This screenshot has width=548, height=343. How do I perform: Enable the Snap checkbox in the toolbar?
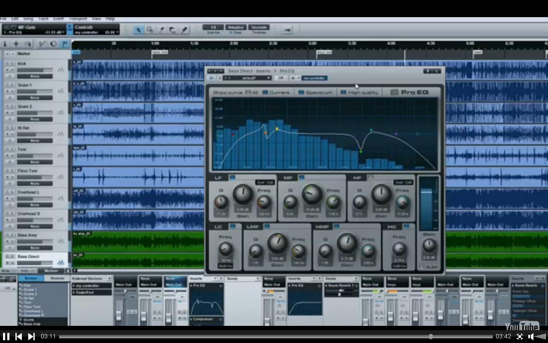coord(230,32)
